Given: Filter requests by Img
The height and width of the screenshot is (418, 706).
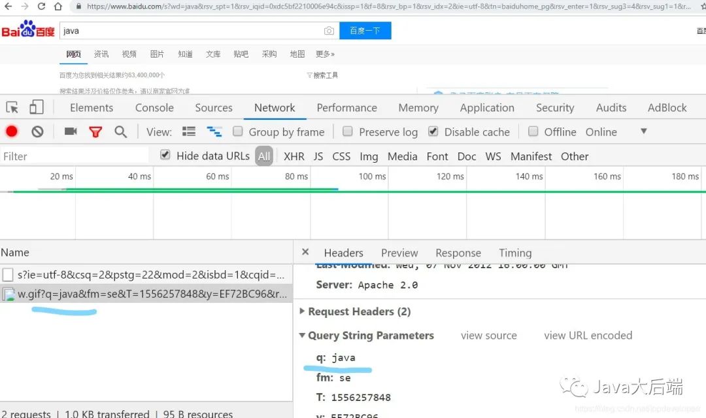Looking at the screenshot, I should coord(369,156).
